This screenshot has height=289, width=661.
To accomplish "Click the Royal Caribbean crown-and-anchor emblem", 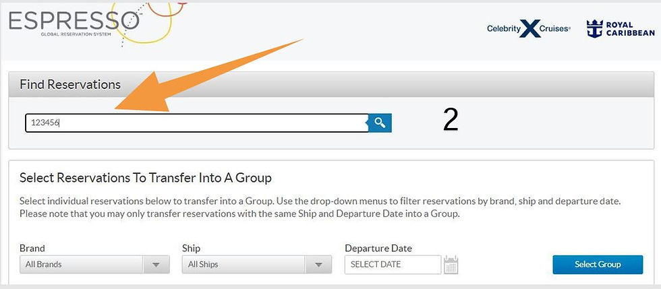I will click(x=594, y=29).
